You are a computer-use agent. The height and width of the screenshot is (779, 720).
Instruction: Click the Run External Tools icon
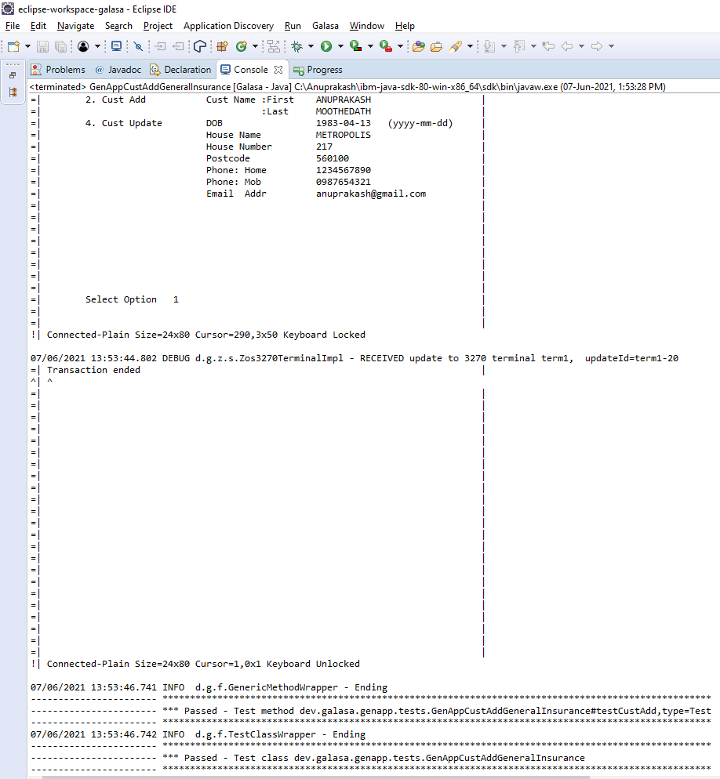(x=385, y=46)
